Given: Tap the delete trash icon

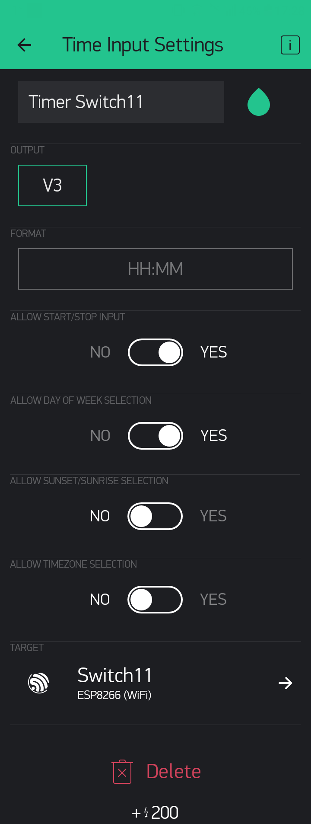Looking at the screenshot, I should click(122, 771).
